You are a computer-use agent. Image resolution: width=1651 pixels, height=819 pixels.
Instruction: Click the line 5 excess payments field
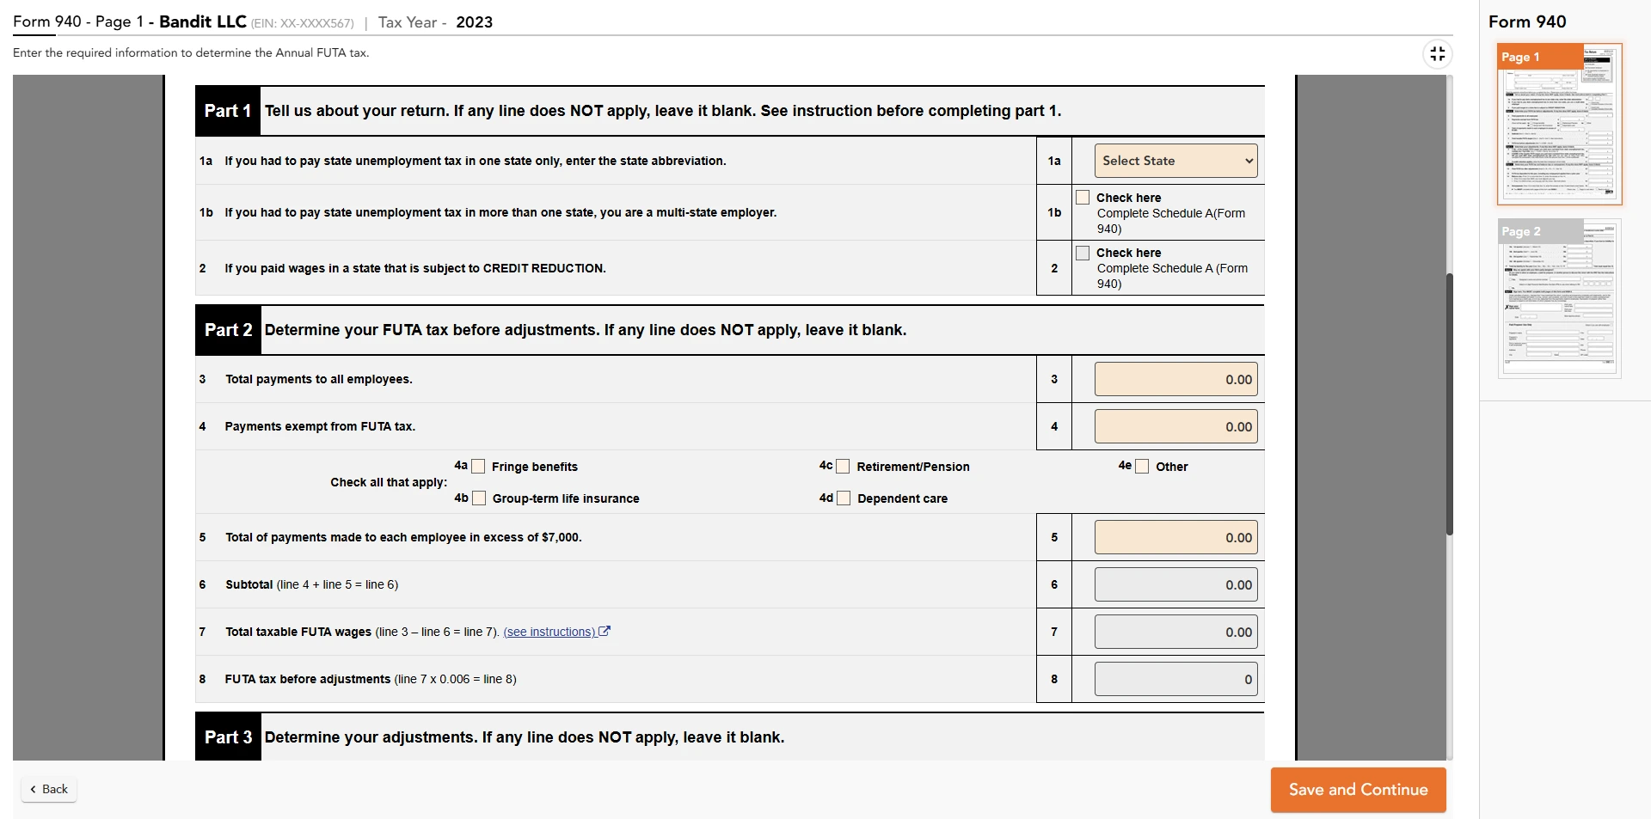[1175, 538]
